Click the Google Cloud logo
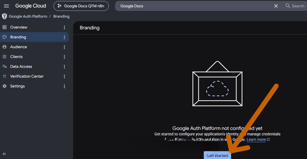This screenshot has width=307, height=159. (x=31, y=6)
